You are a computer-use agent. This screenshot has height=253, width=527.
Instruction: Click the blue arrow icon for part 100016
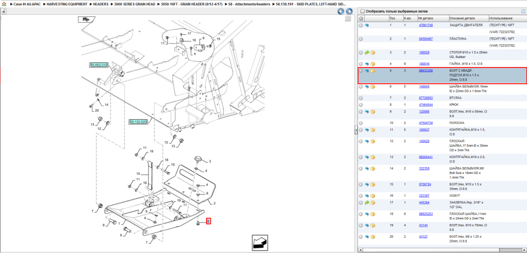click(x=367, y=64)
